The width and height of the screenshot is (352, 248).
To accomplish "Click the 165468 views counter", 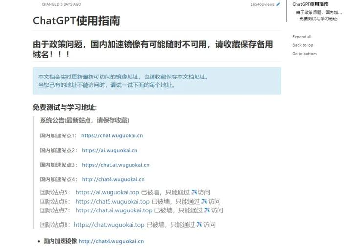I will point(263,4).
